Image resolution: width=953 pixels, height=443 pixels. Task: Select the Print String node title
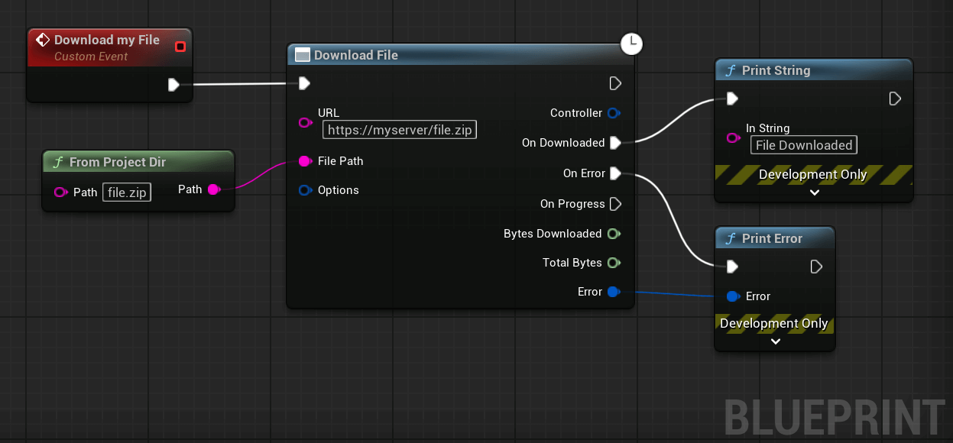pos(776,70)
